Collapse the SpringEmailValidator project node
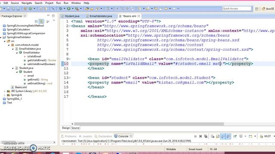The height and width of the screenshot is (154, 275). coord(1,37)
